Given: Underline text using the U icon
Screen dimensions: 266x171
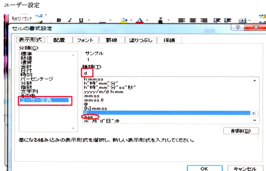Looking at the screenshot, I should pos(81,20).
